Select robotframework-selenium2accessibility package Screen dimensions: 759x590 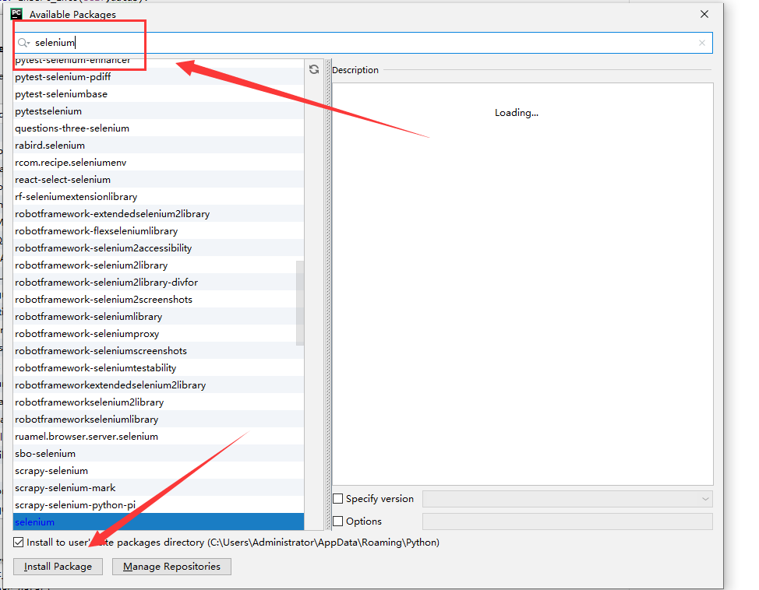pyautogui.click(x=159, y=248)
